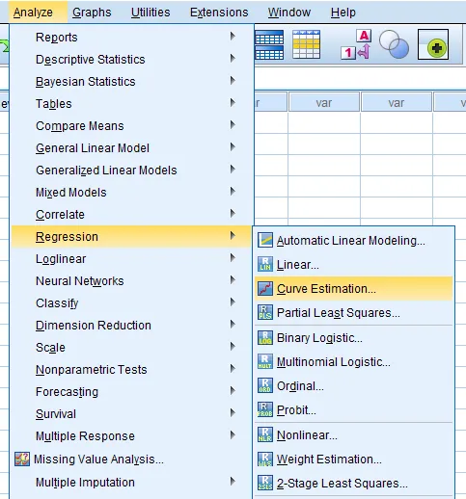Click the green plus toolbar button

(x=433, y=44)
